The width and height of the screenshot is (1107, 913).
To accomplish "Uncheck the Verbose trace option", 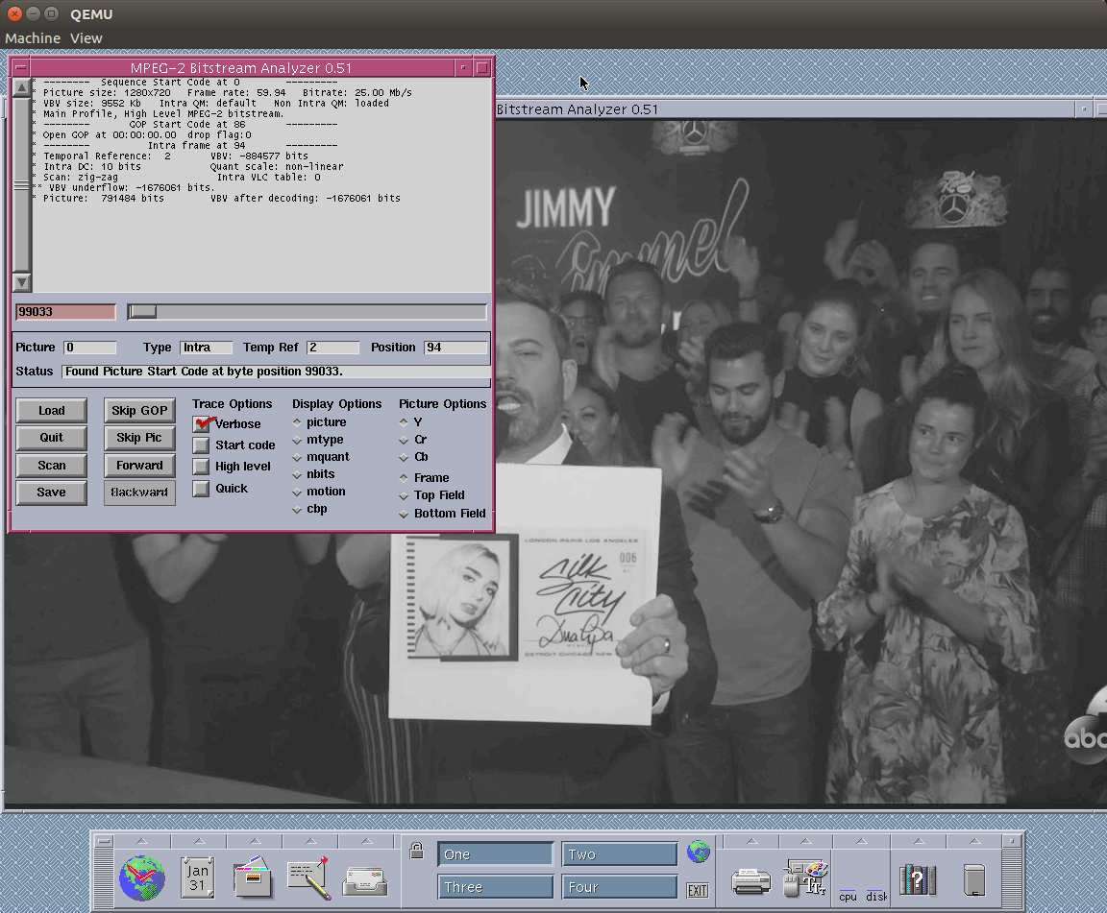I will click(x=201, y=423).
